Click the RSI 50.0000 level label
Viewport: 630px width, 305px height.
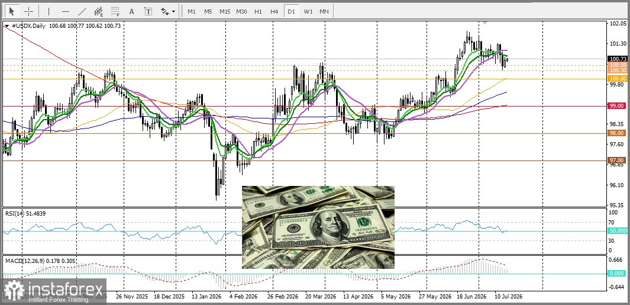(617, 231)
